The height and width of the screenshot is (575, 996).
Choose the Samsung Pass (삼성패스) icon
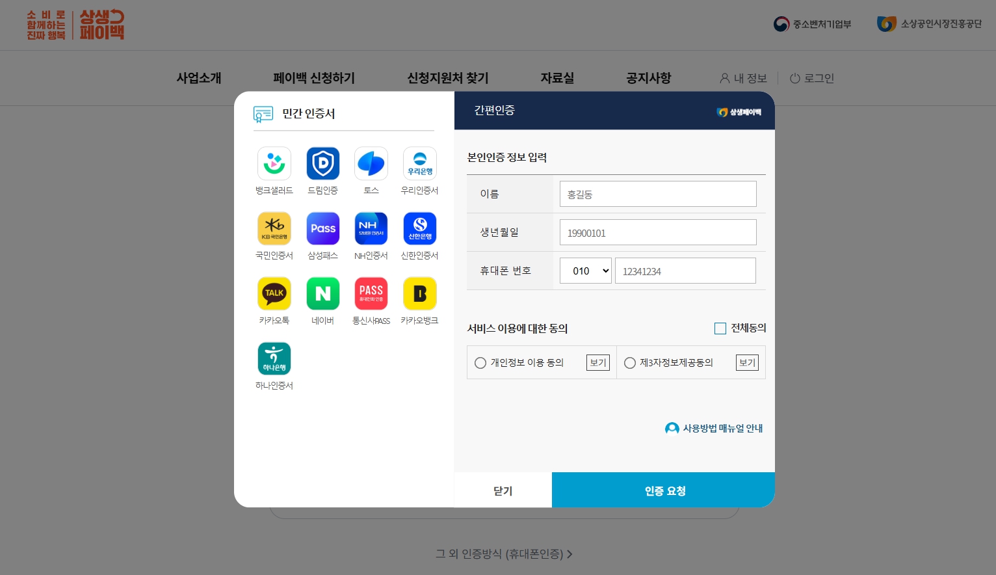323,228
